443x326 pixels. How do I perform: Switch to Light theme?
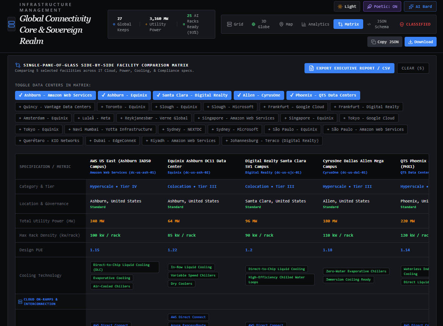click(347, 6)
